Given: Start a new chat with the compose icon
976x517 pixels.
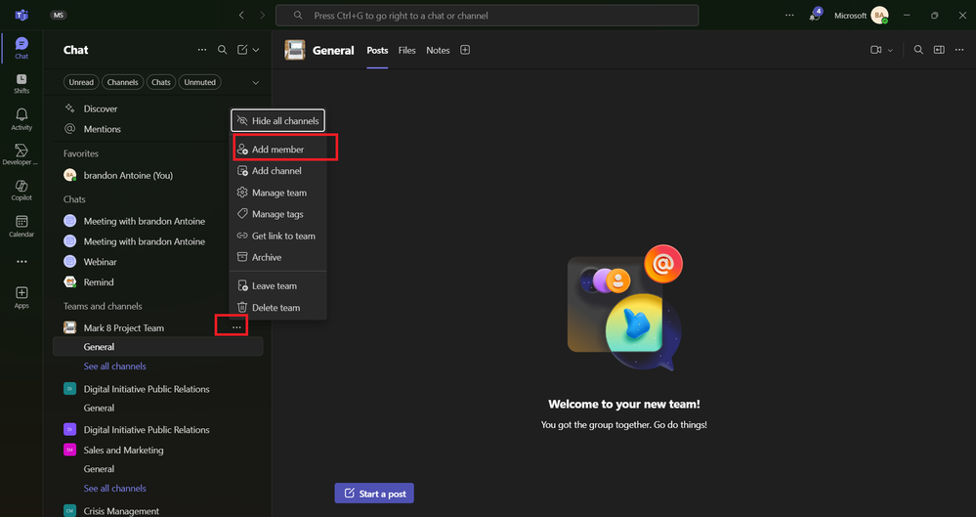Looking at the screenshot, I should point(242,50).
